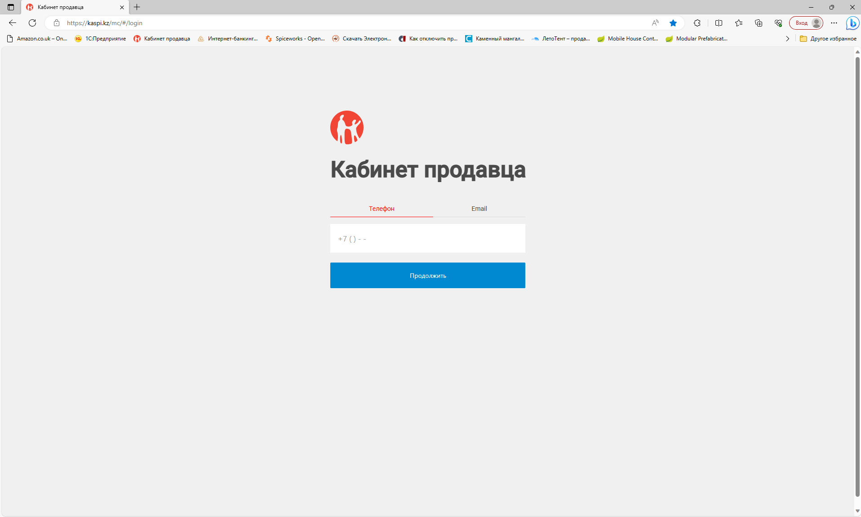861x517 pixels.
Task: Click the phone number input field
Action: (x=427, y=238)
